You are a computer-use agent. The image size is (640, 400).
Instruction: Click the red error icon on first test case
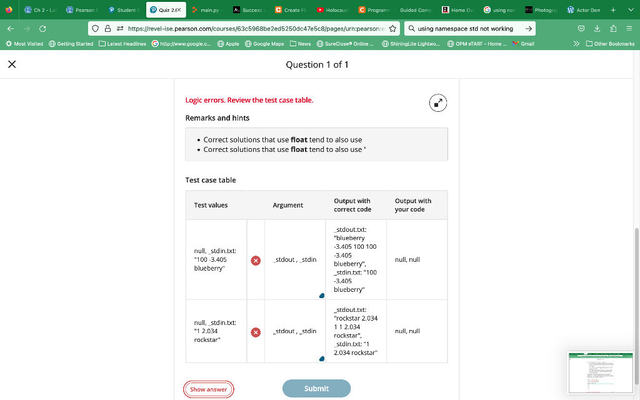255,260
